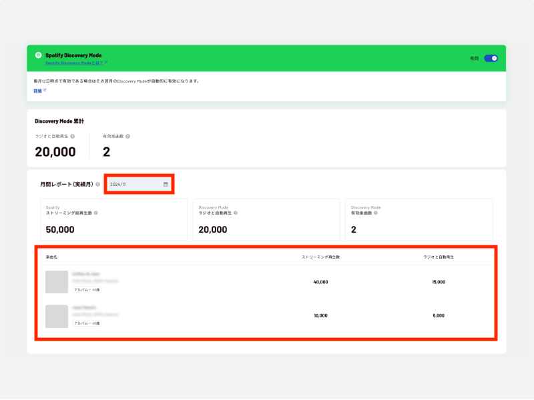The height and width of the screenshot is (400, 534).
Task: Click help icon in the monthly ラジオと自動再生 card
Action: pyautogui.click(x=236, y=213)
